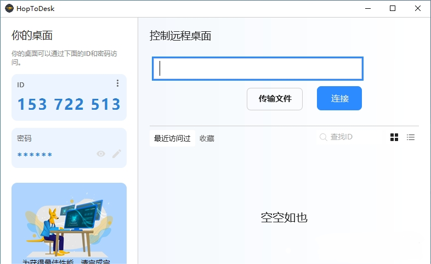
Task: Click the magnifier icon beside 查找ID
Action: click(x=324, y=137)
